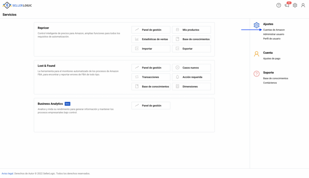This screenshot has height=178, width=309.
Task: Open settings gear icon in header
Action: coord(295,5)
